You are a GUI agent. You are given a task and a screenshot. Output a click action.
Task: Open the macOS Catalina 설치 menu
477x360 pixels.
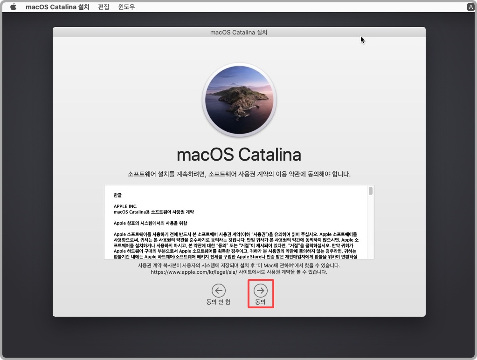[57, 7]
